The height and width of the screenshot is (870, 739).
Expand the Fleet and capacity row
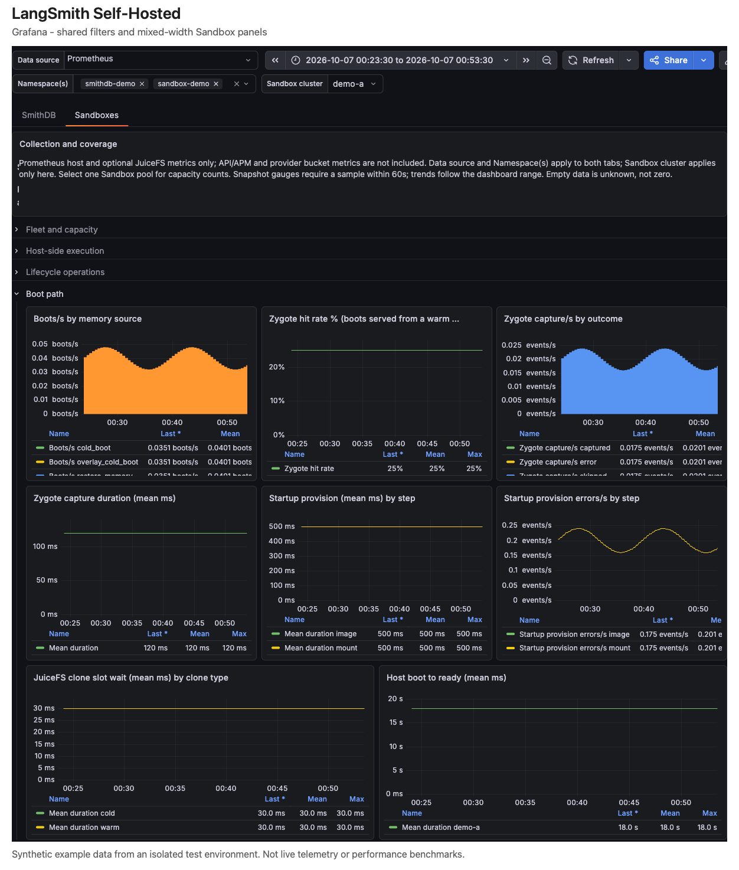click(62, 230)
